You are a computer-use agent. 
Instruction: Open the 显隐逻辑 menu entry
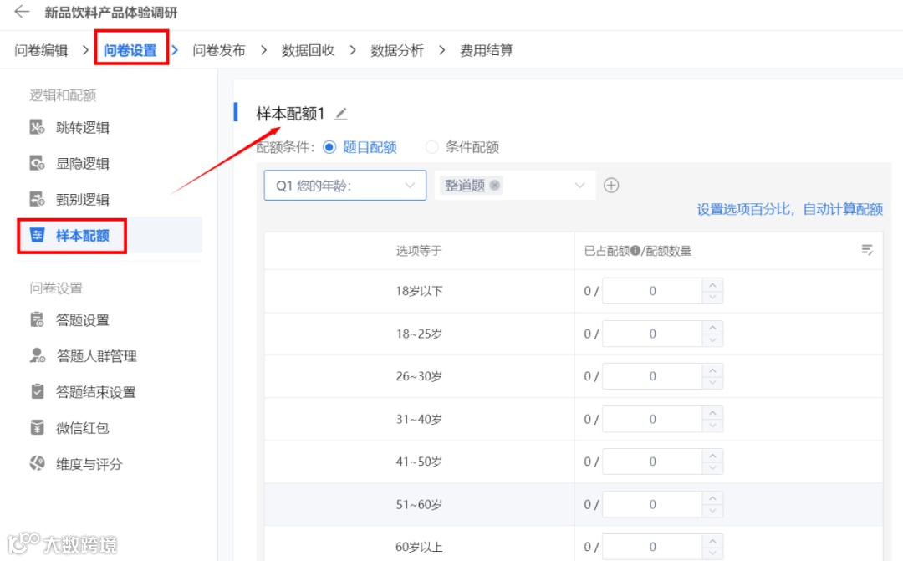(82, 164)
